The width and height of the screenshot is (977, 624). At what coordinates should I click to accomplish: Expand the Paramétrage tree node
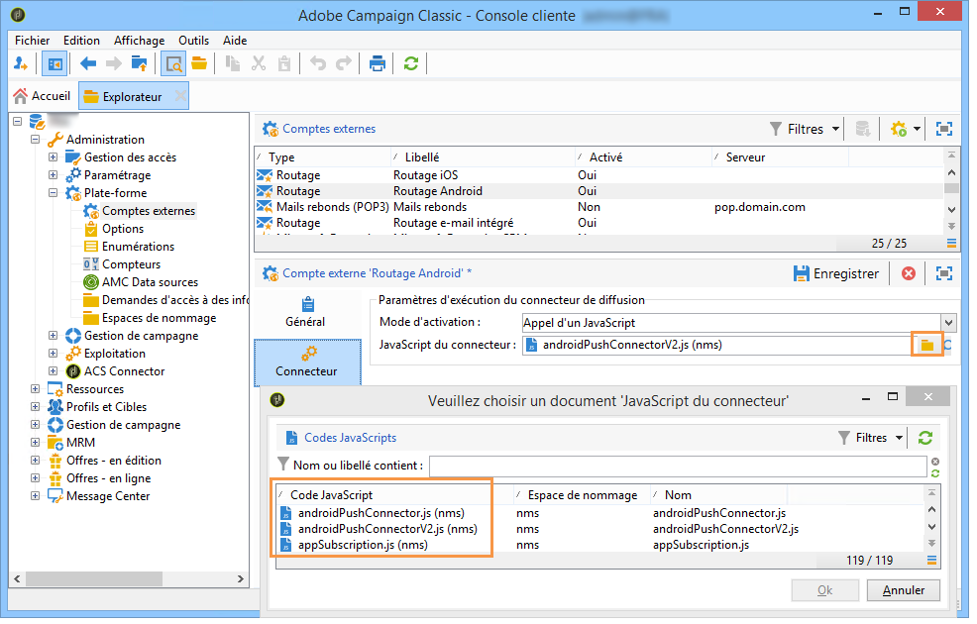click(x=53, y=175)
